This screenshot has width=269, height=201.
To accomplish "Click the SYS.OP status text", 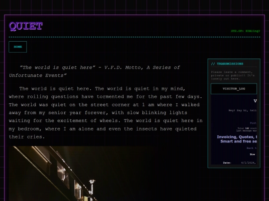I will pos(246,31).
